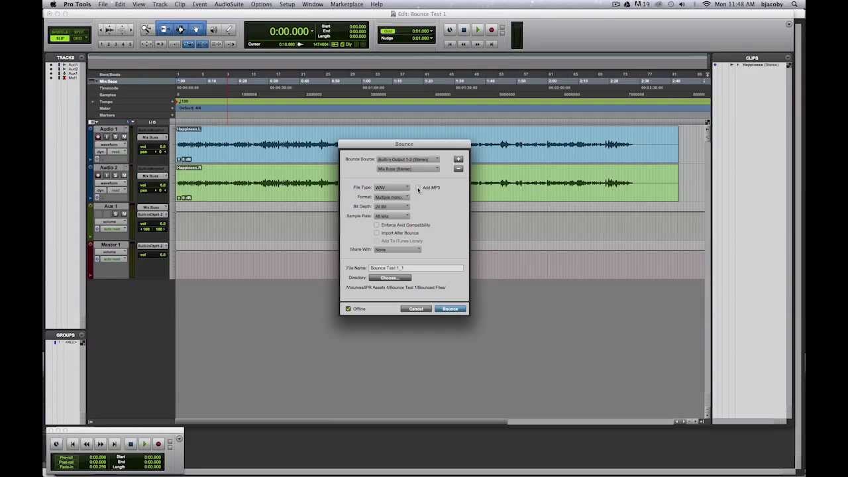848x477 pixels.
Task: Mute the Audio 2 track
Action: tap(124, 176)
